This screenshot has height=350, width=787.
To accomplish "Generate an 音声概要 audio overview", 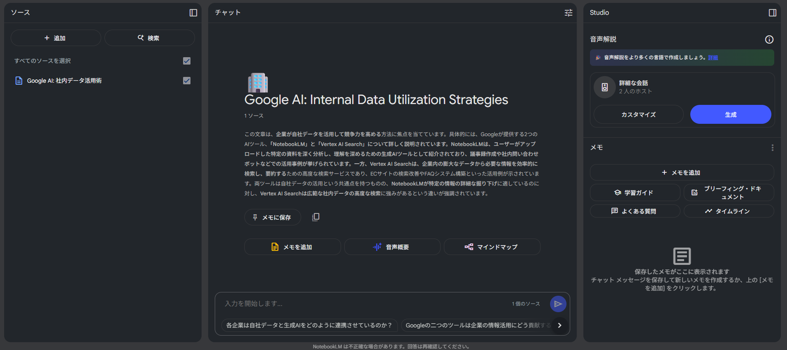I will click(x=392, y=247).
